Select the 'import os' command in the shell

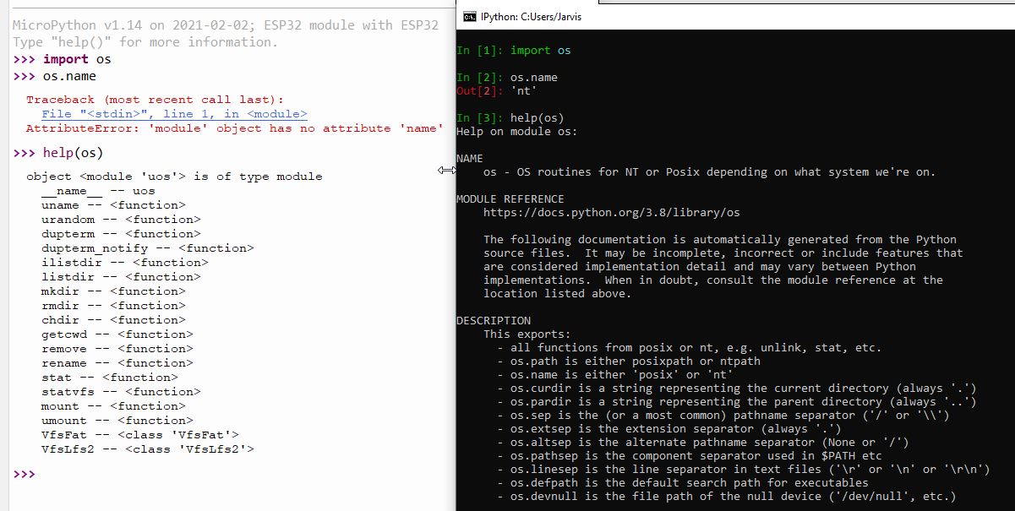coord(78,58)
